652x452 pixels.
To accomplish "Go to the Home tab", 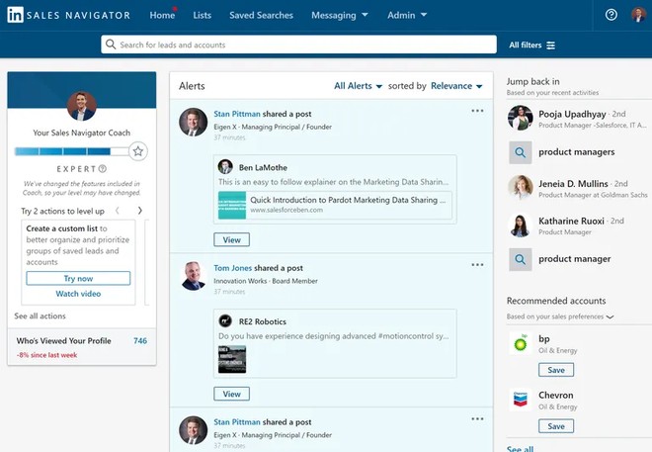I will (162, 16).
